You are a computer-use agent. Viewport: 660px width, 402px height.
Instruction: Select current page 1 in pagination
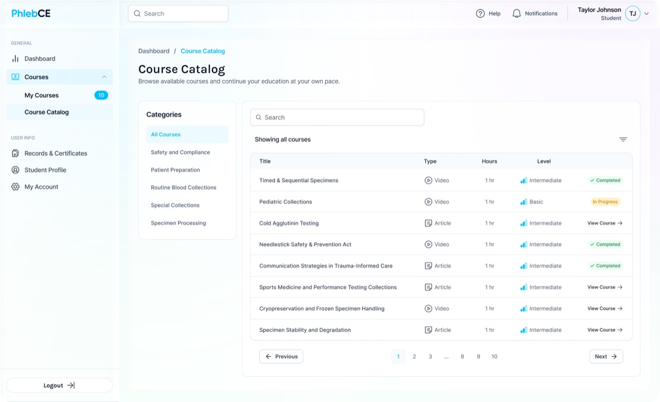pyautogui.click(x=398, y=357)
